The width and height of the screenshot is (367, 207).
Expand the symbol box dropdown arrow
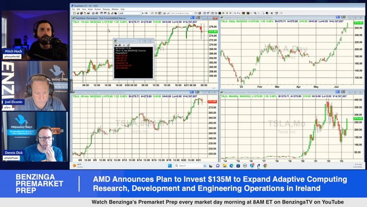[x=141, y=13]
